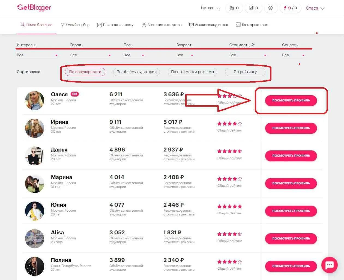The width and height of the screenshot is (344, 280).
Task: Click Ирина's star rating
Action: (x=230, y=124)
